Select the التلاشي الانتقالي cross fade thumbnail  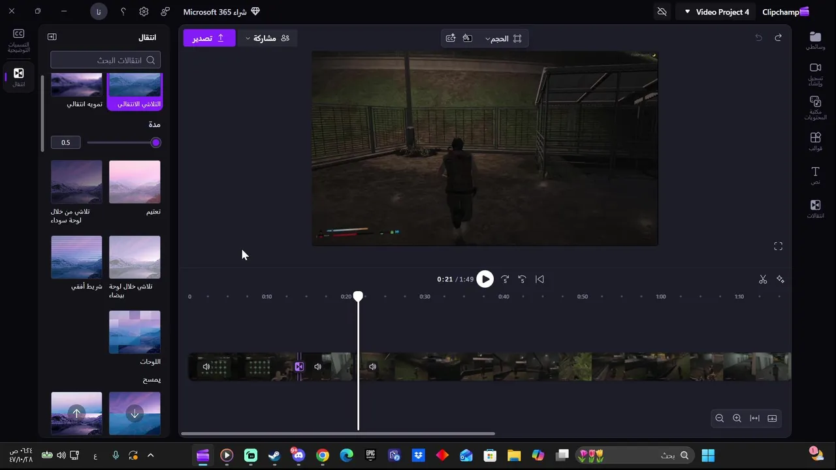[135, 91]
